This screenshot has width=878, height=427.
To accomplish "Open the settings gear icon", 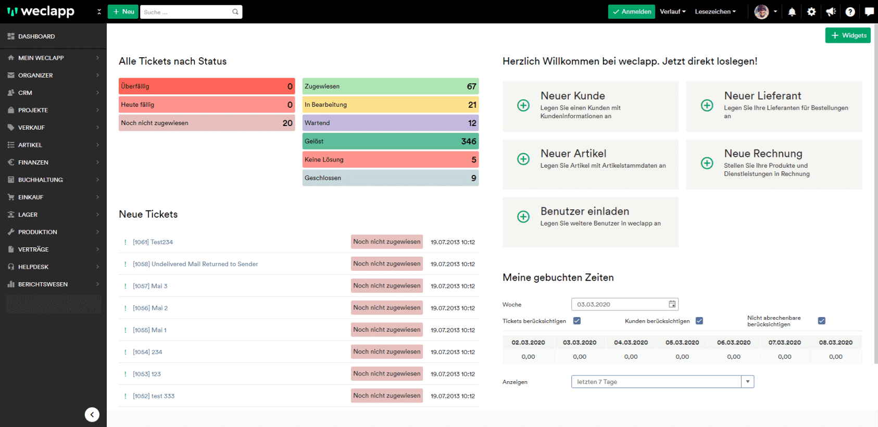I will tap(811, 12).
